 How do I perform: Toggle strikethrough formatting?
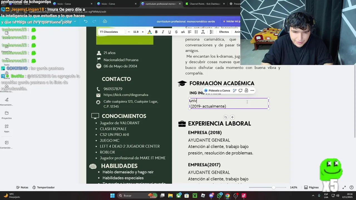coord(176,32)
